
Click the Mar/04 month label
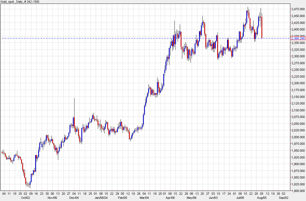coord(144,198)
